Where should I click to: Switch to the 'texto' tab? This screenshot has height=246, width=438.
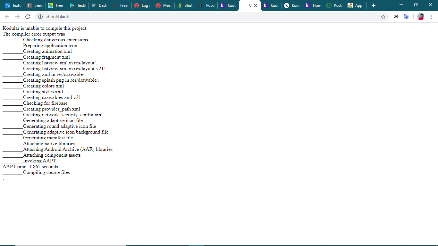pos(13,5)
